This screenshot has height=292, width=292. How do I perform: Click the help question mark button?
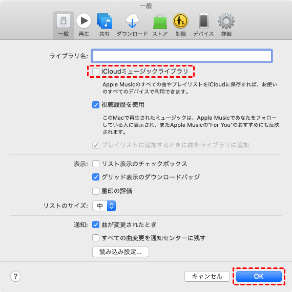click(16, 276)
